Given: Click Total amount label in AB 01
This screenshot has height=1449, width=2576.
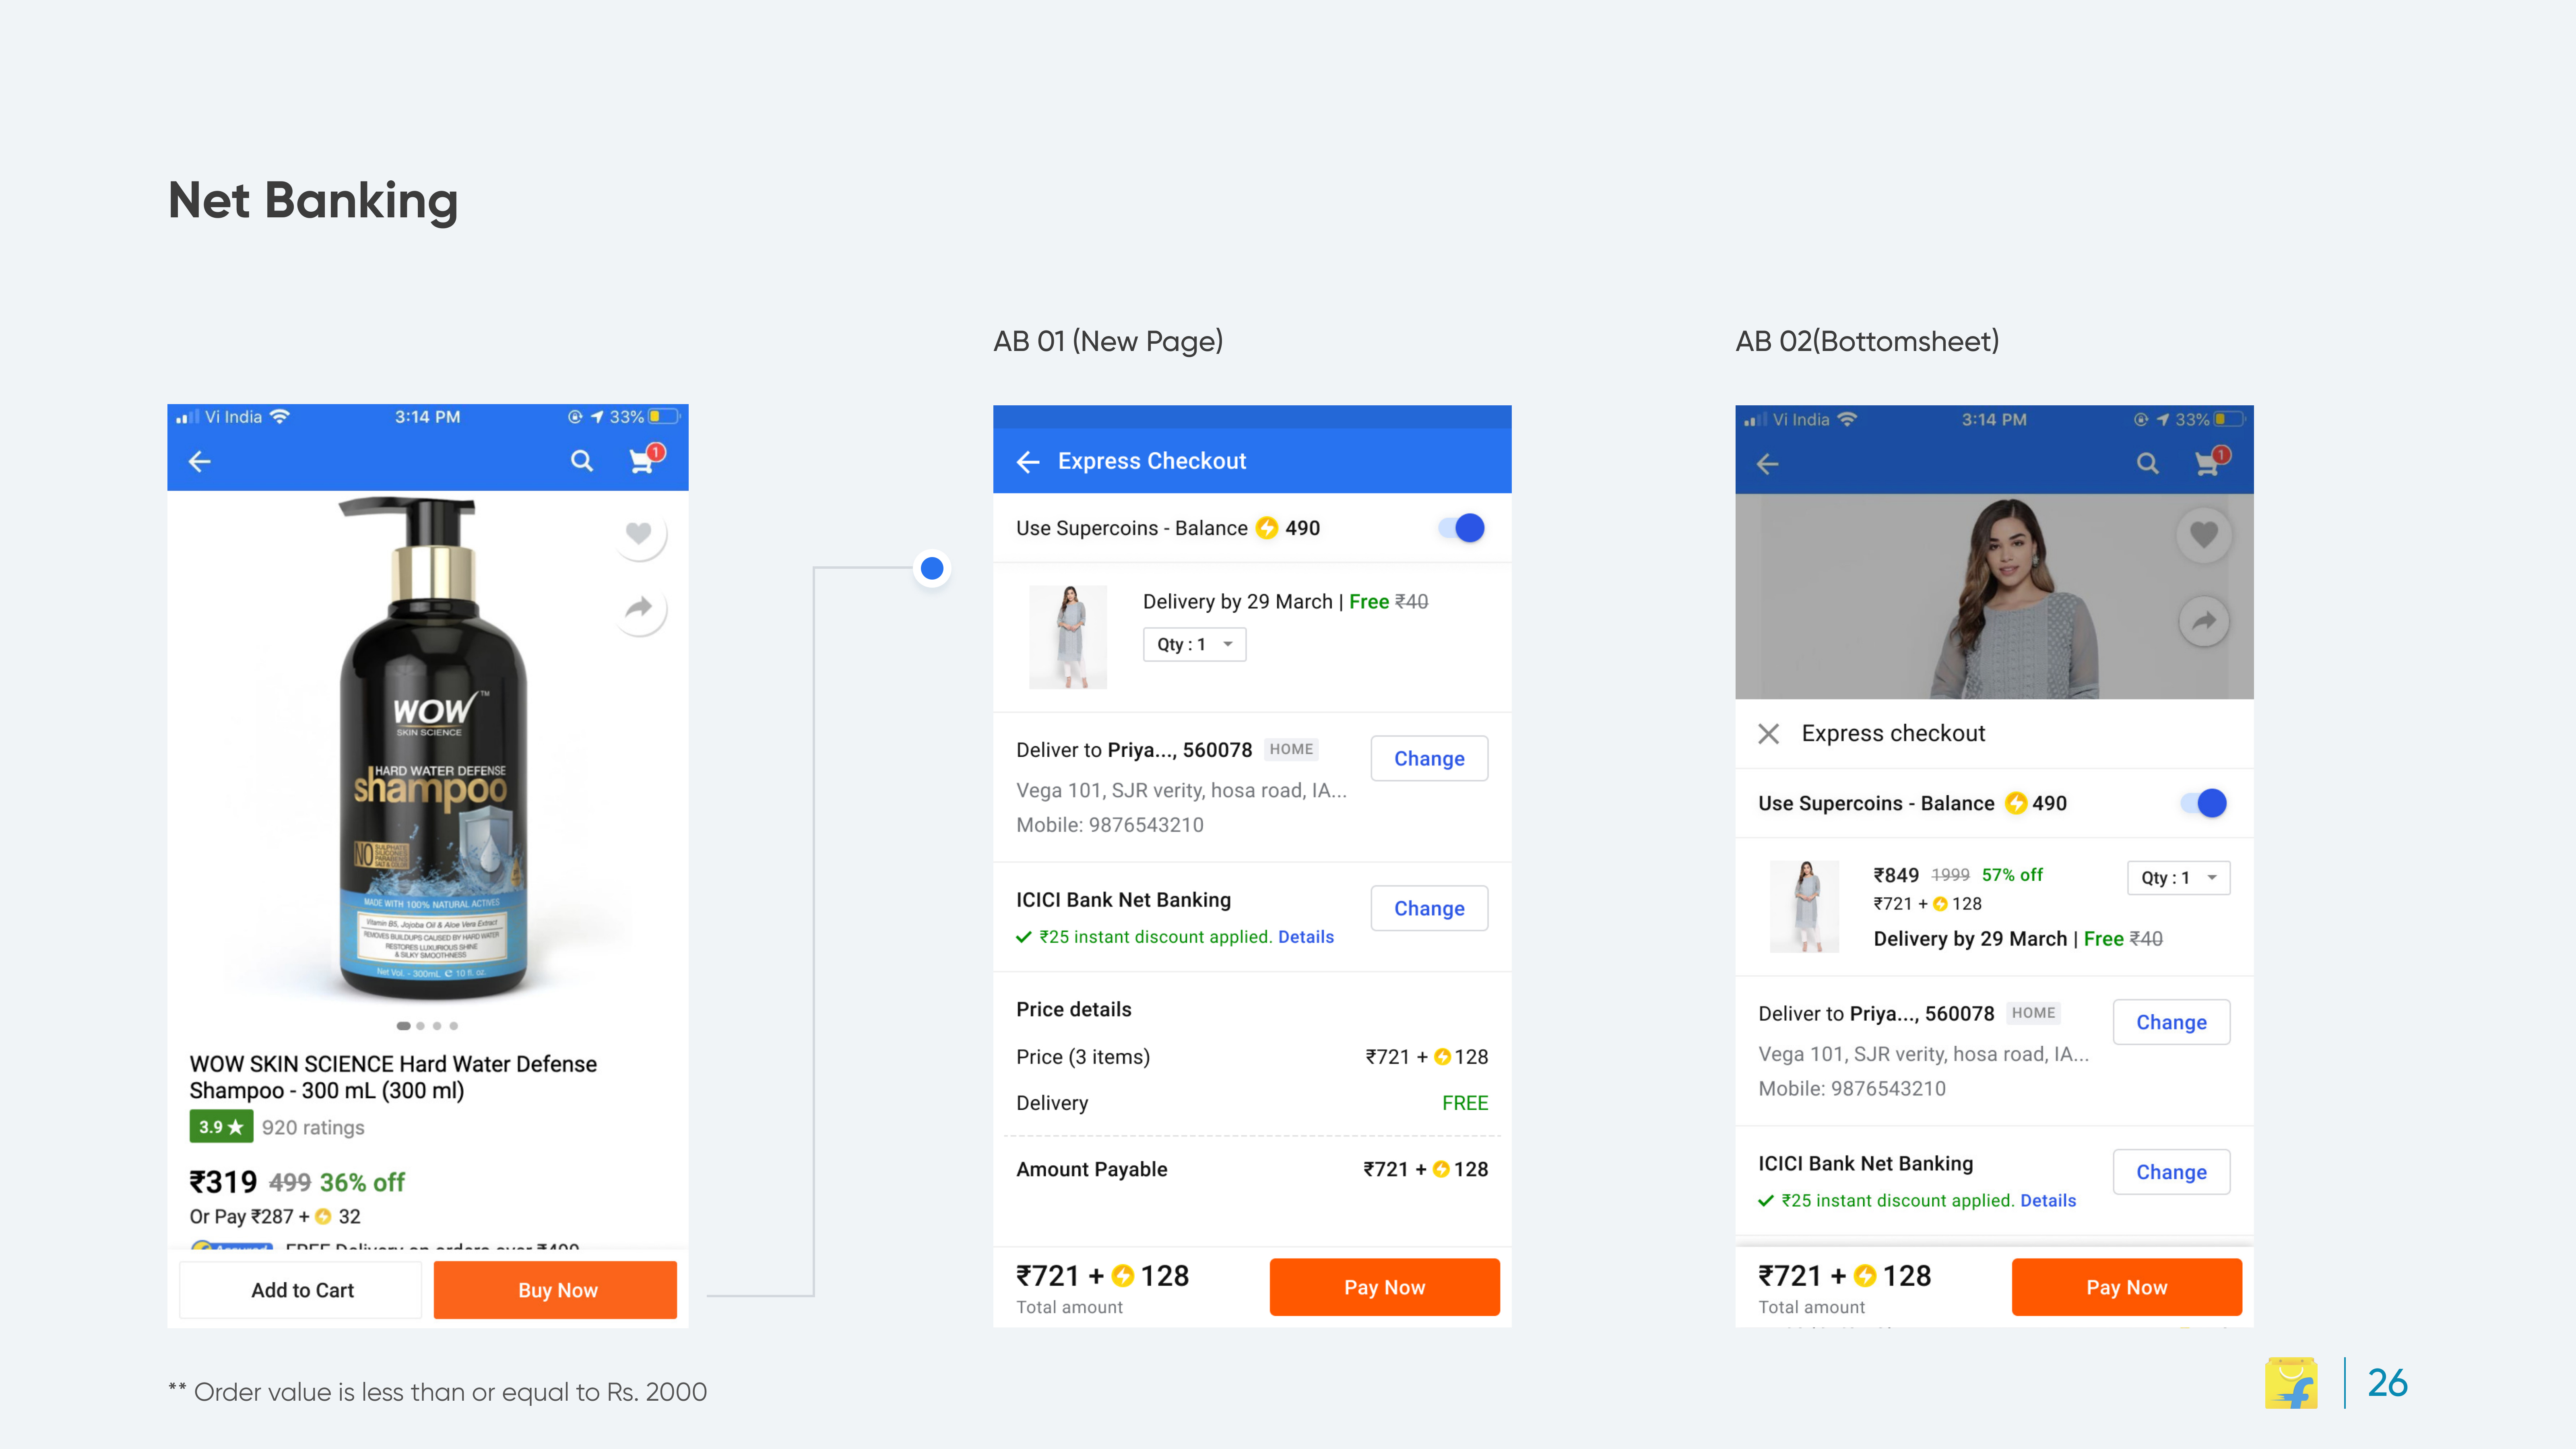Looking at the screenshot, I should (1069, 1307).
